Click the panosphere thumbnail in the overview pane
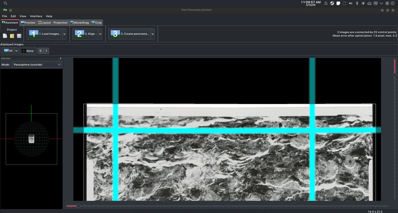Viewport: 398px width, 213px height. tap(31, 139)
